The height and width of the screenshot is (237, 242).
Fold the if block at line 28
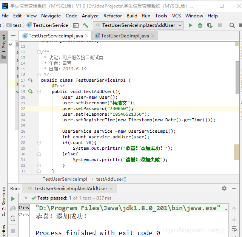39,143
